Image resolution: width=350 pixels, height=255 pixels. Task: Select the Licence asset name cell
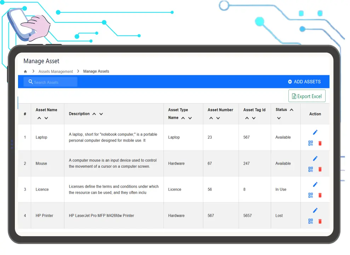click(42, 189)
